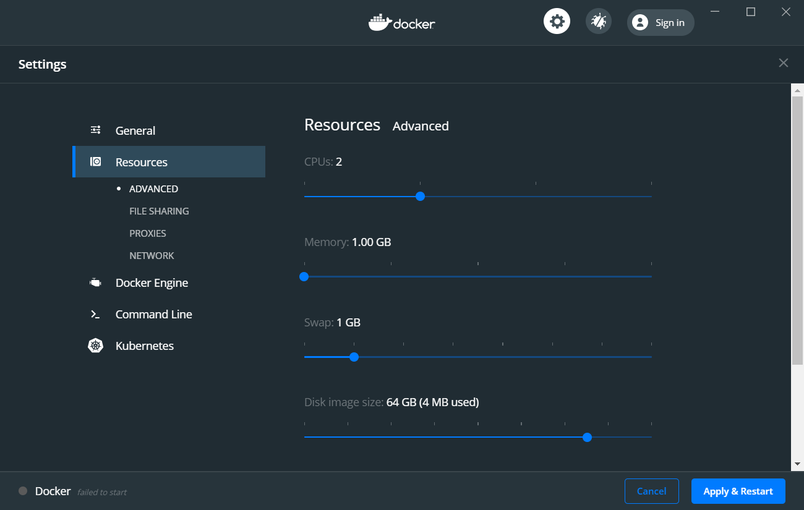Click the Resources disk icon
The height and width of the screenshot is (510, 804).
pos(95,162)
